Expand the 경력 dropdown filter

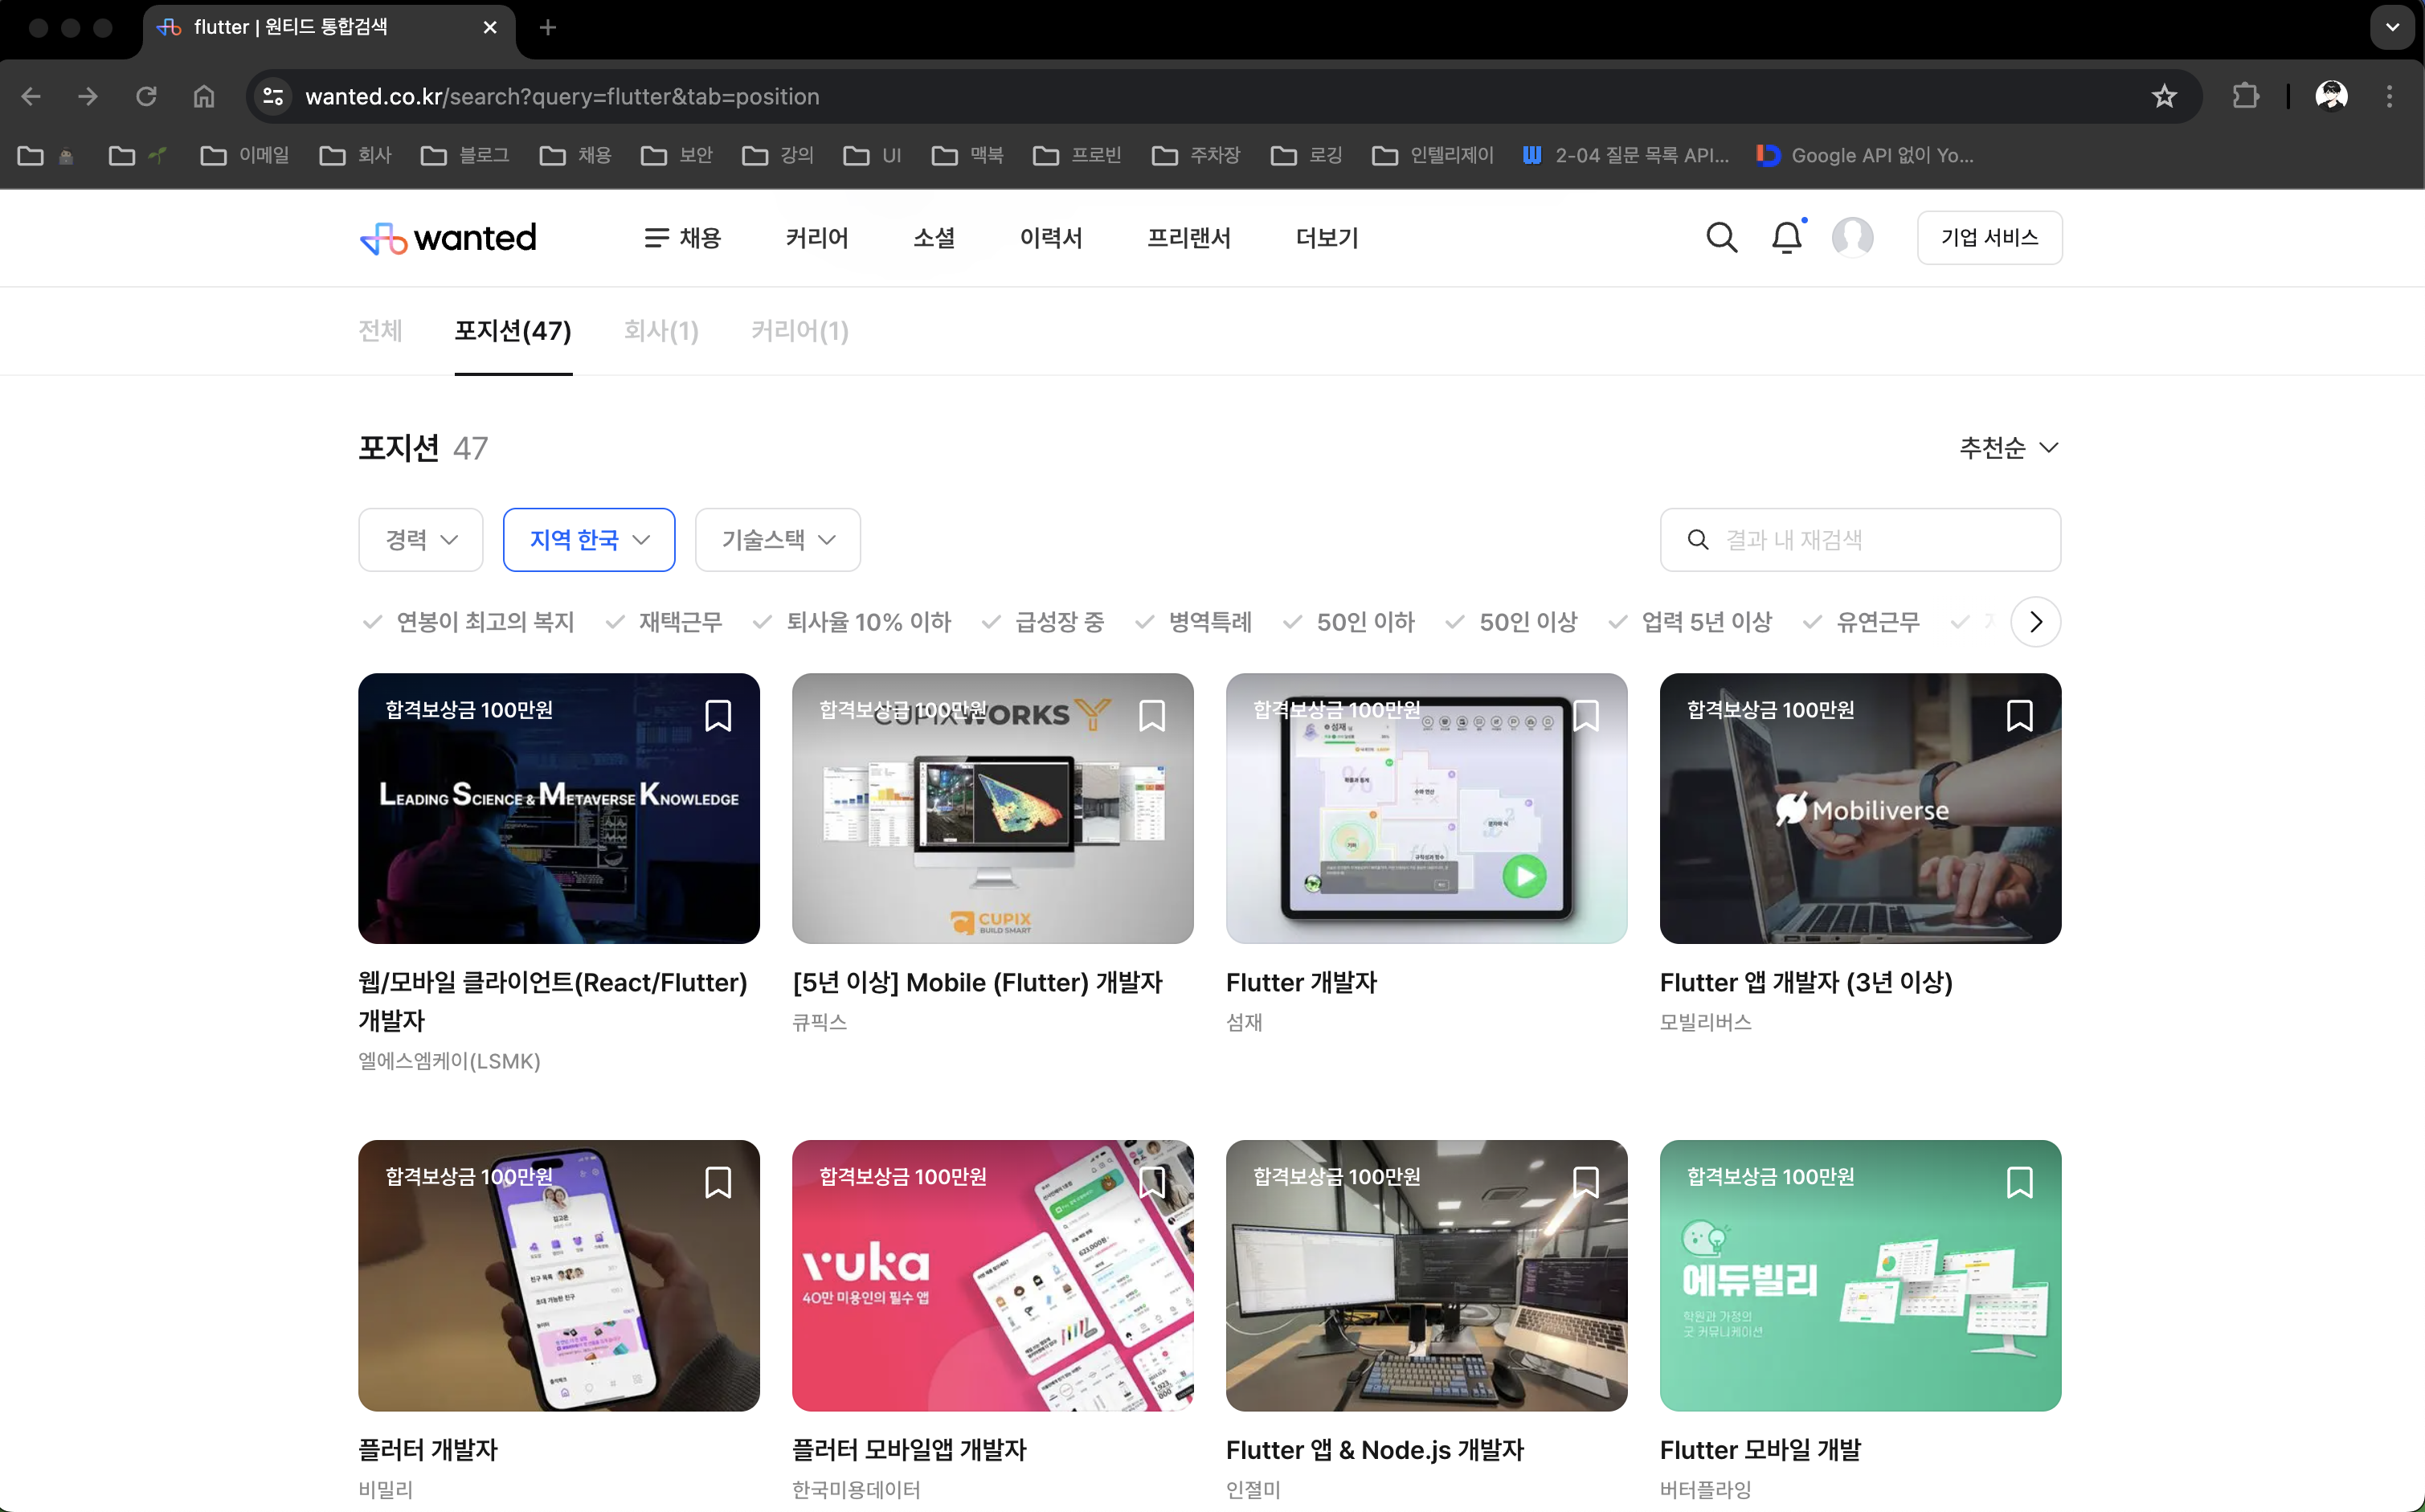point(421,540)
